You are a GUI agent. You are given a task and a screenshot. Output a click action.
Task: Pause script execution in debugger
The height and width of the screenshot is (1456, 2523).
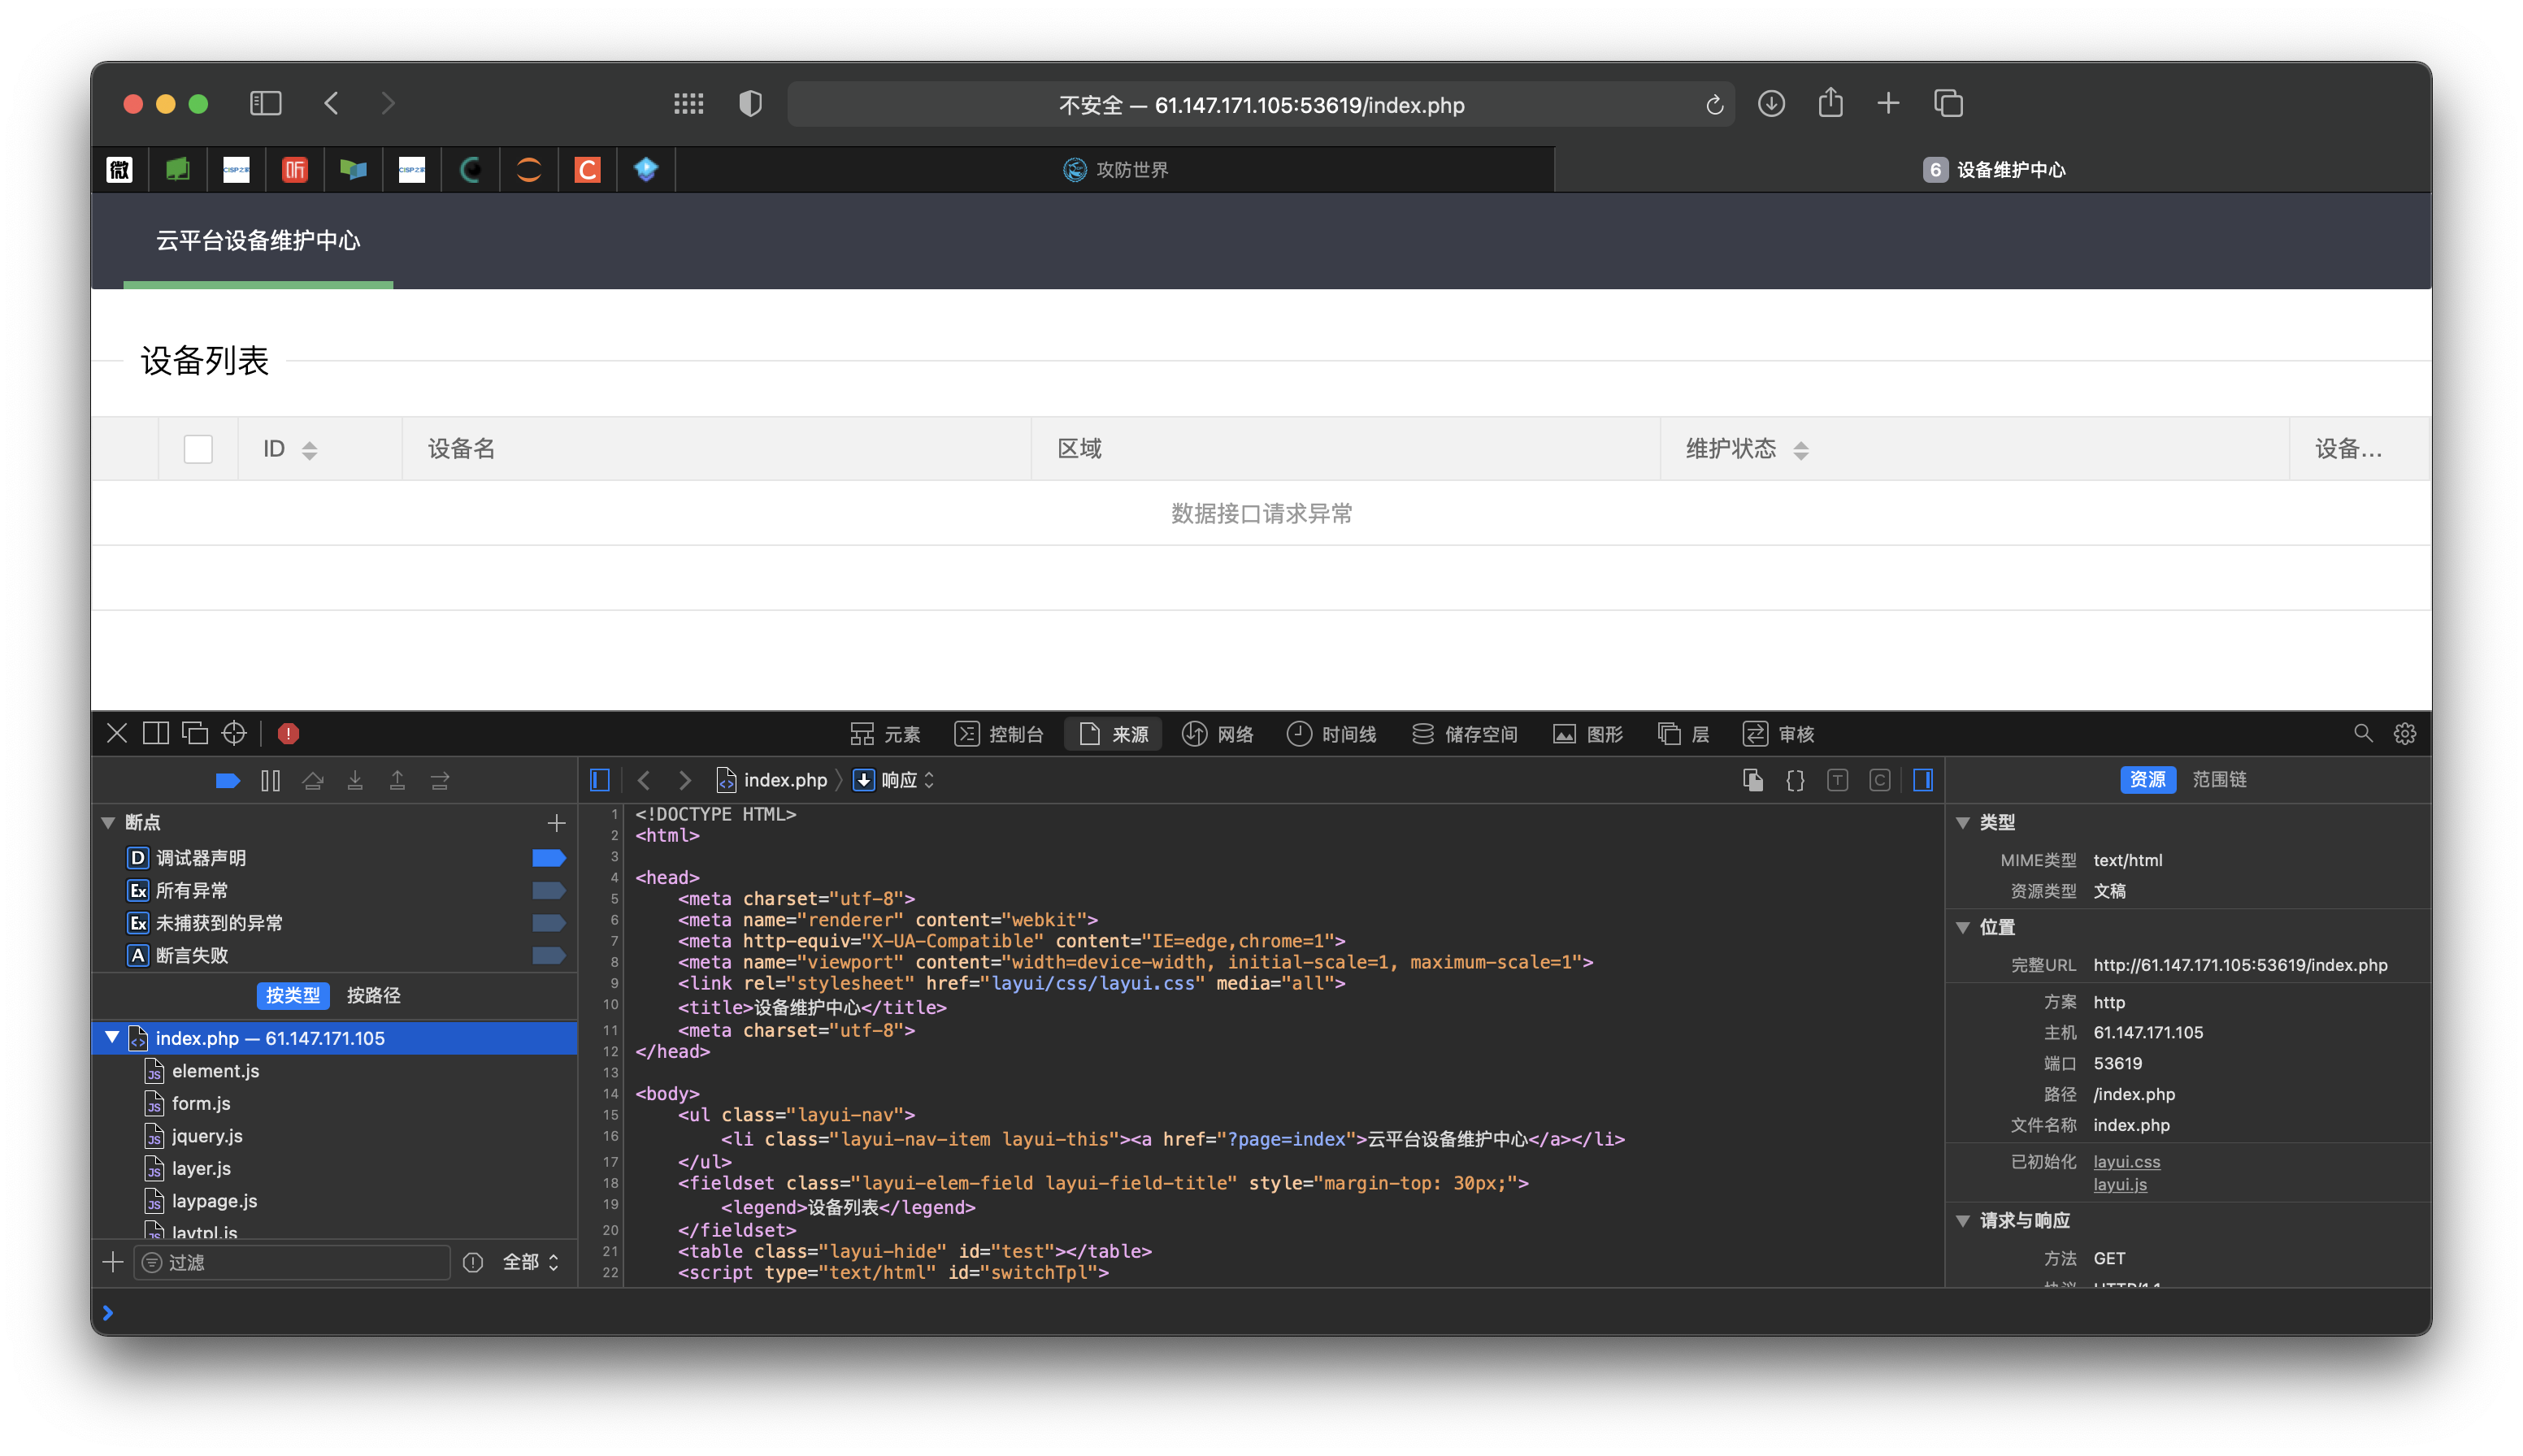coord(270,780)
